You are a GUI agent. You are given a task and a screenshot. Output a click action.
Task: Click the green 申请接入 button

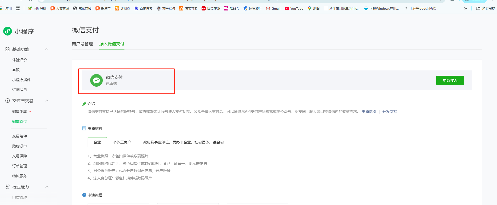coord(450,80)
